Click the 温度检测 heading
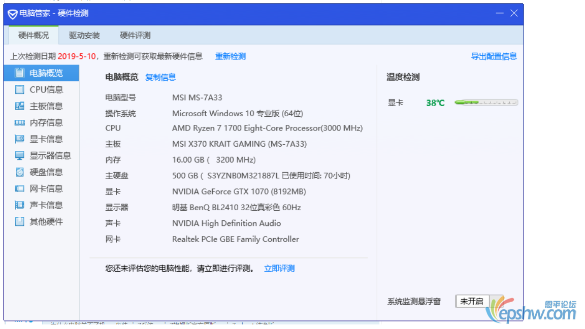 point(403,77)
